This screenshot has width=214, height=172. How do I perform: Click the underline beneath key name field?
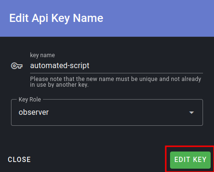pyautogui.click(x=117, y=73)
